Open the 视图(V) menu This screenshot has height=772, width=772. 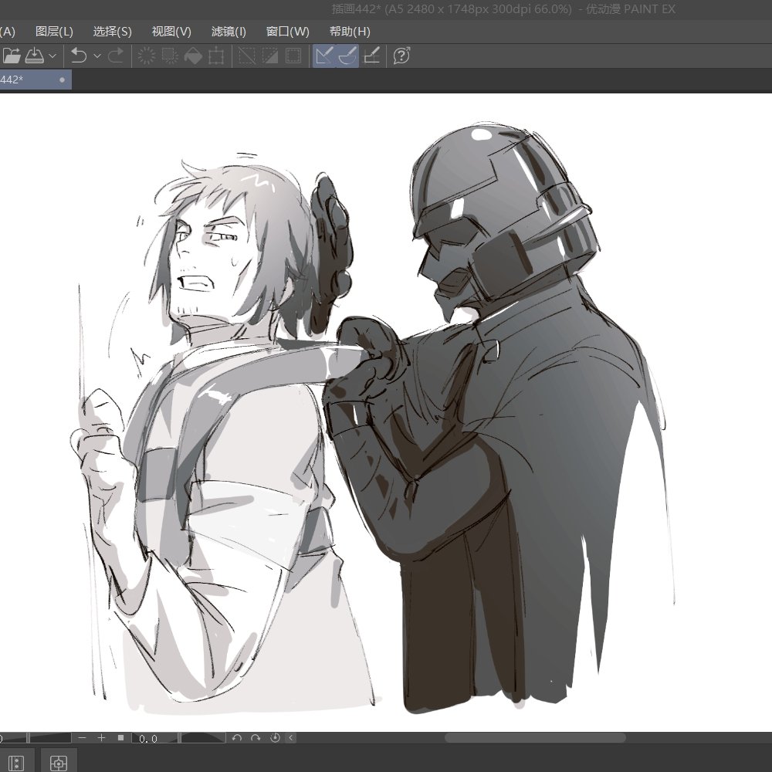coord(171,32)
